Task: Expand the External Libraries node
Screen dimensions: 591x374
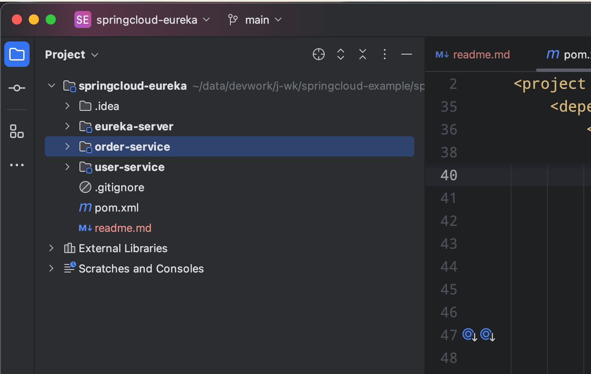Action: (51, 248)
